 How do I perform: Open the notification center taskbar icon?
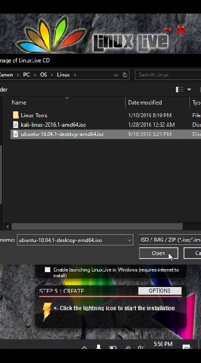[186, 347]
